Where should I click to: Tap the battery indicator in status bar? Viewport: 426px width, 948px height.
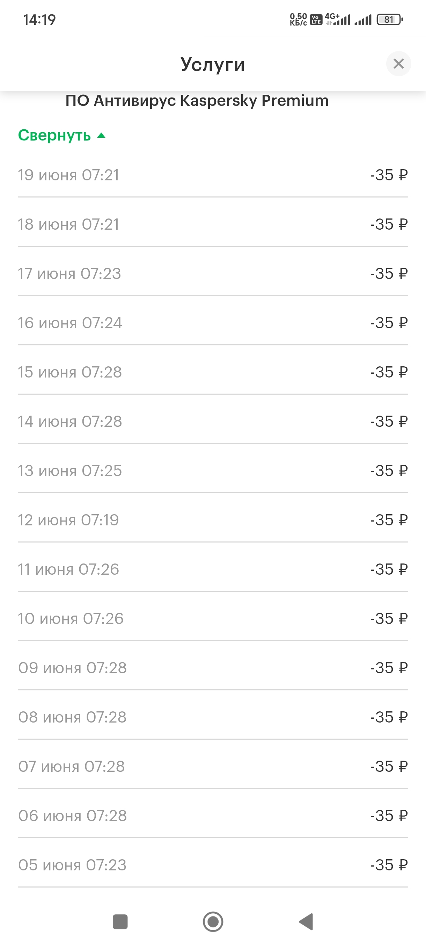tap(390, 20)
